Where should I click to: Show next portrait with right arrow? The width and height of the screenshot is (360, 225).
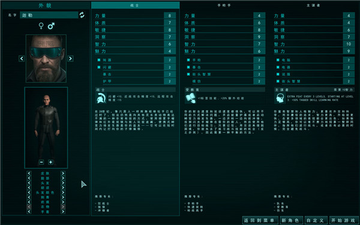pos(70,59)
